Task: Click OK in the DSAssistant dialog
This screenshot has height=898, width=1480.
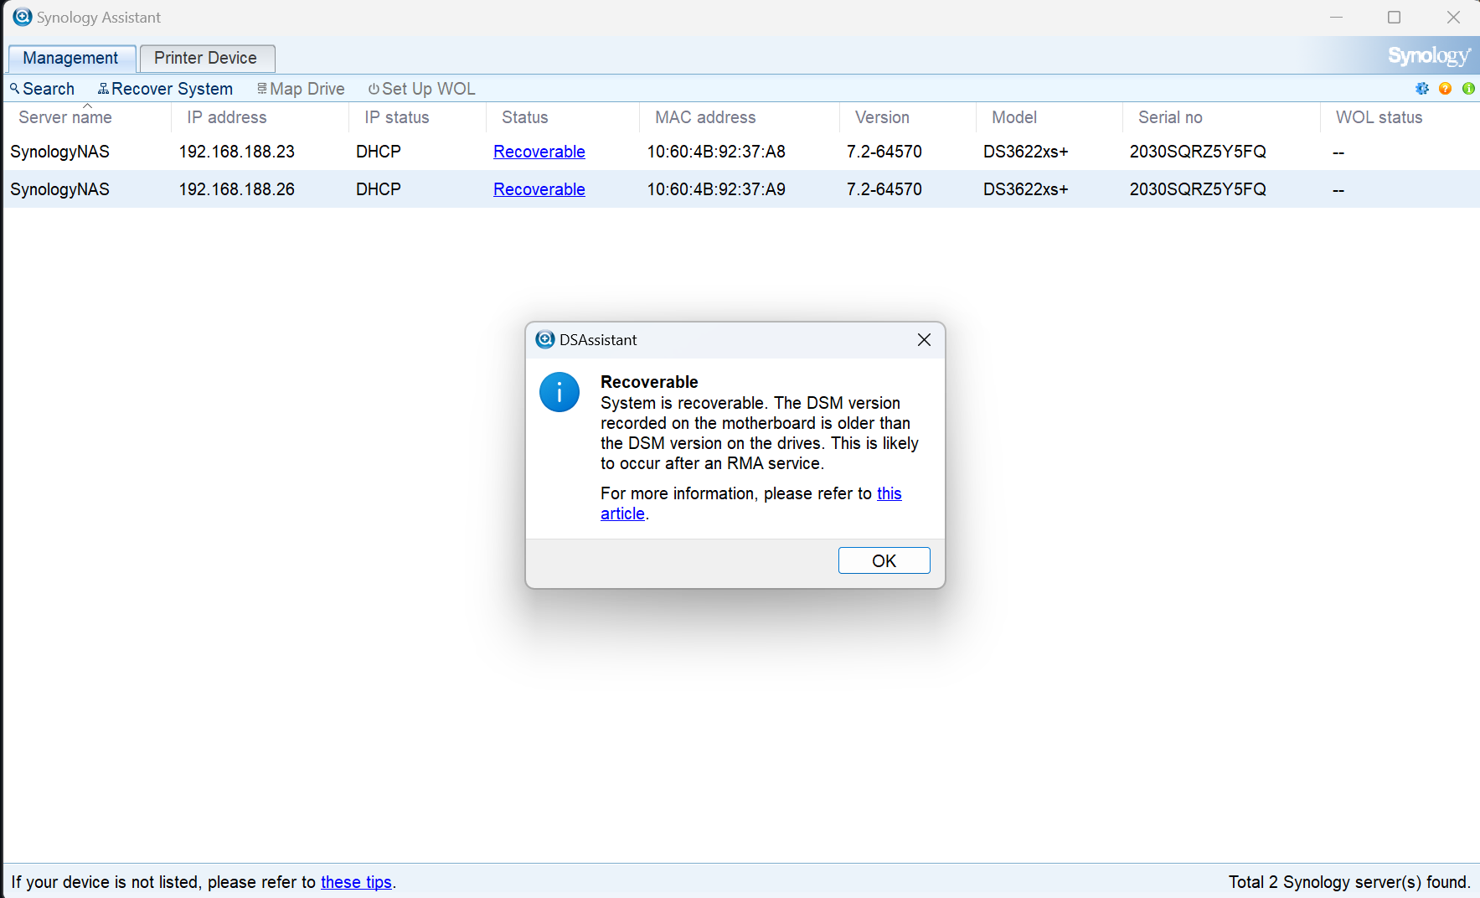Action: click(x=884, y=560)
